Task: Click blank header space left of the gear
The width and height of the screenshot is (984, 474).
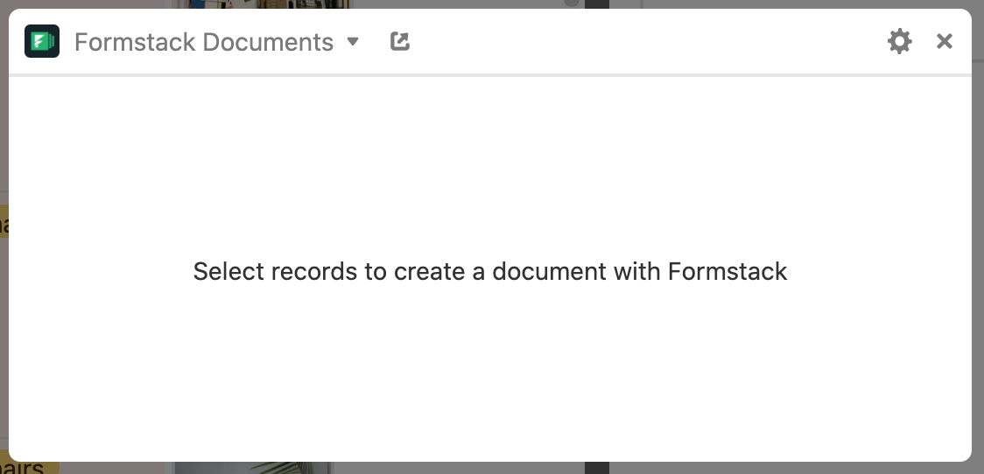Action: tap(646, 41)
